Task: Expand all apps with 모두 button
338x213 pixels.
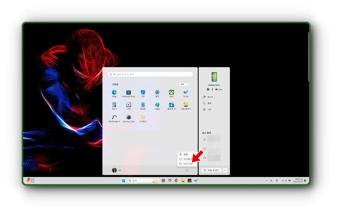Action: [184, 84]
